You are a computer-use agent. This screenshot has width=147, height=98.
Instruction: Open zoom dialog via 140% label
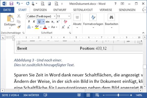click(139, 95)
